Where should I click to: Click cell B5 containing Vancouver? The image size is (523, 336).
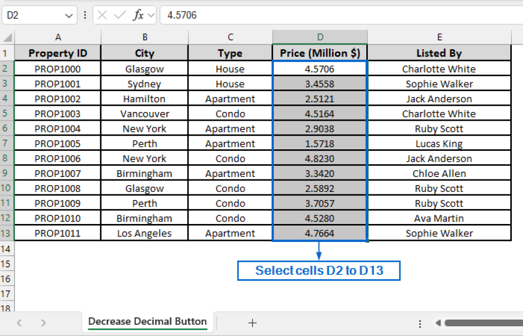pos(145,114)
